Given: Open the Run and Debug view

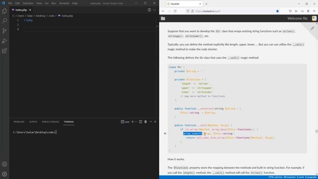Looking at the screenshot, I should click(x=4, y=41).
